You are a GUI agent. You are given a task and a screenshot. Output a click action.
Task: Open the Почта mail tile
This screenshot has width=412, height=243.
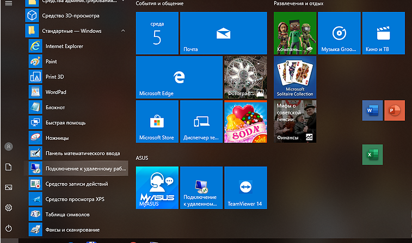(224, 33)
